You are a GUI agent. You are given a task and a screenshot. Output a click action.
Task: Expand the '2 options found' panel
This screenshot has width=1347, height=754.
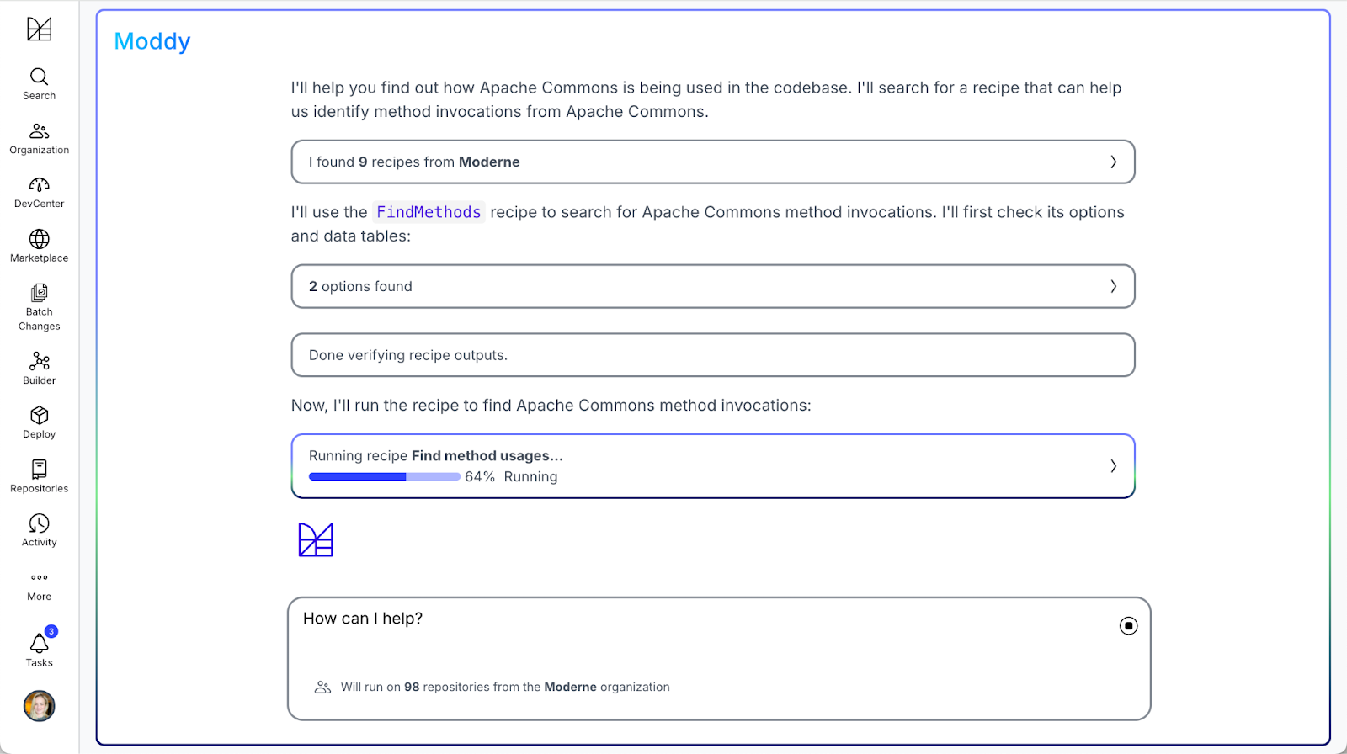(x=712, y=286)
